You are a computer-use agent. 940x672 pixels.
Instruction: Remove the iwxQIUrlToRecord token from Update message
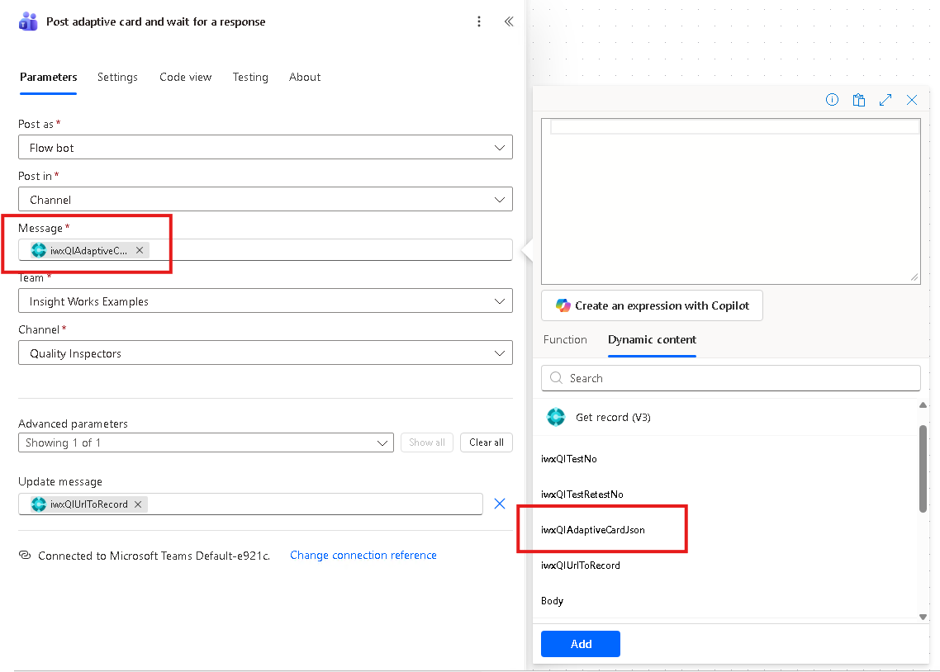click(137, 504)
